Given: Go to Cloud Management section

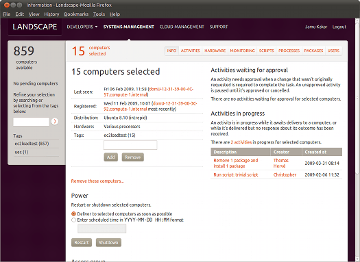Looking at the screenshot, I should tap(182, 27).
